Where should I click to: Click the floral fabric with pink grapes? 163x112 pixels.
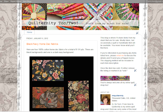[48, 70]
